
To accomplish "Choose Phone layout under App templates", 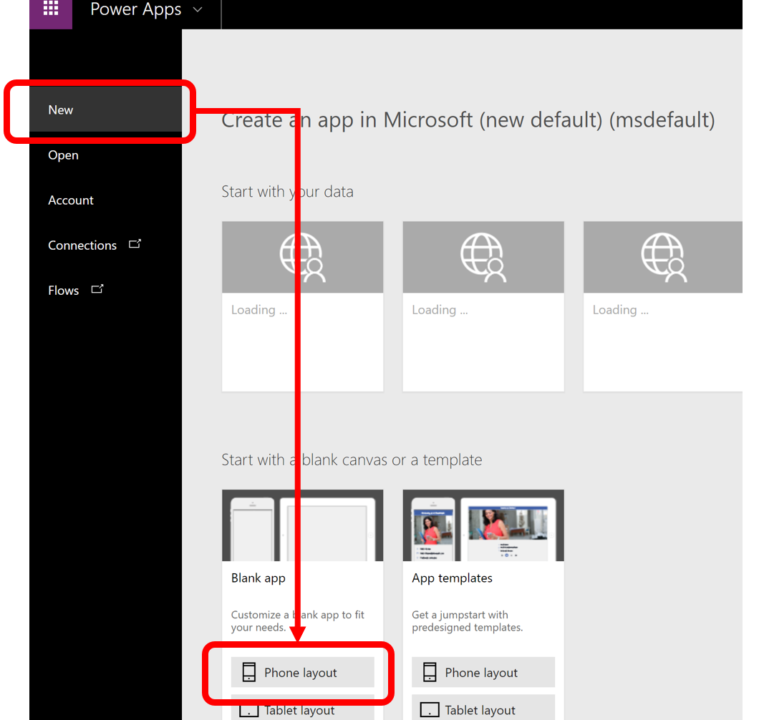I will (483, 672).
